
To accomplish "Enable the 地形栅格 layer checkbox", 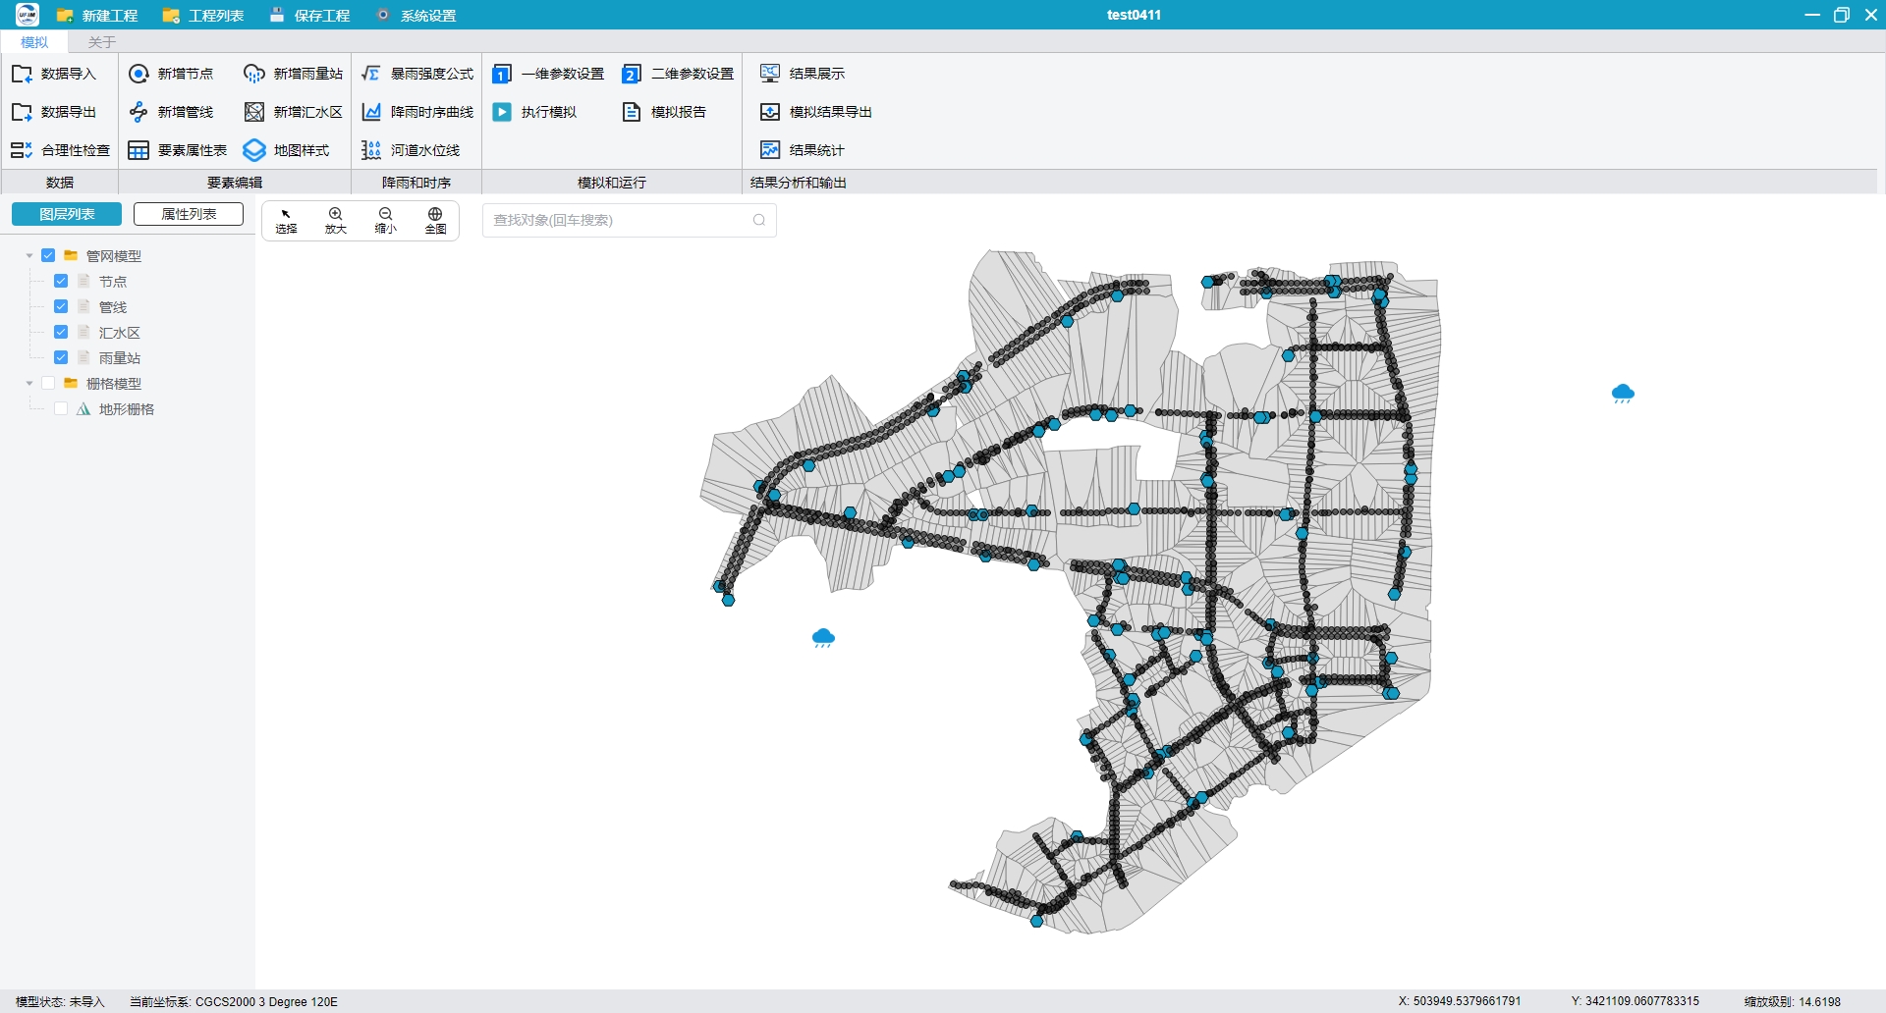I will [x=61, y=408].
